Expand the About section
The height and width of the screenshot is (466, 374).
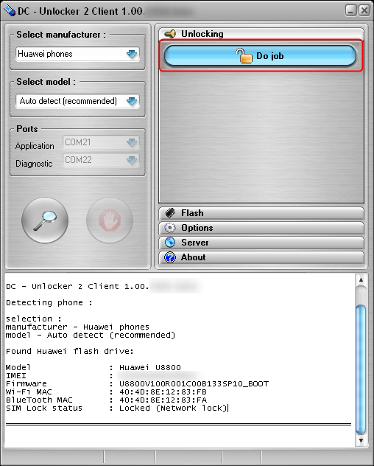click(261, 257)
